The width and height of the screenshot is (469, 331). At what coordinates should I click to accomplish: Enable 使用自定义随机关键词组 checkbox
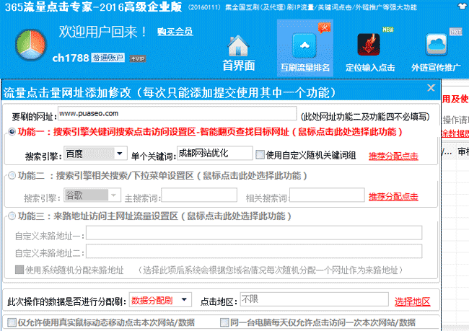pyautogui.click(x=260, y=154)
